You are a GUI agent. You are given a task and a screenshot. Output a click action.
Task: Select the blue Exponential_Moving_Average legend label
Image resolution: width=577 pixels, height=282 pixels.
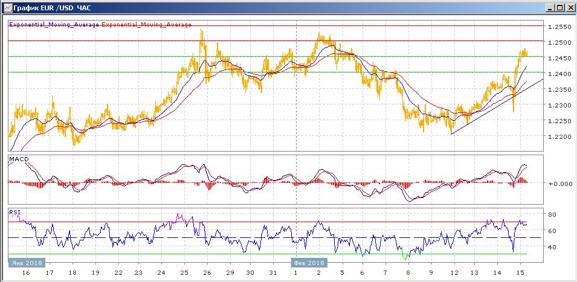pyautogui.click(x=54, y=25)
